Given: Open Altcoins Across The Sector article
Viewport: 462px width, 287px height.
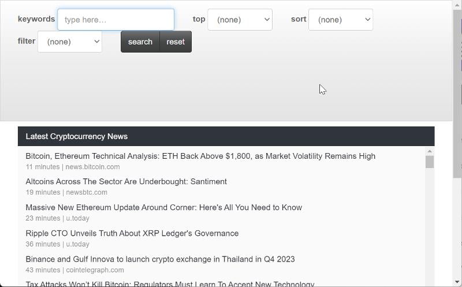Looking at the screenshot, I should pyautogui.click(x=126, y=181).
